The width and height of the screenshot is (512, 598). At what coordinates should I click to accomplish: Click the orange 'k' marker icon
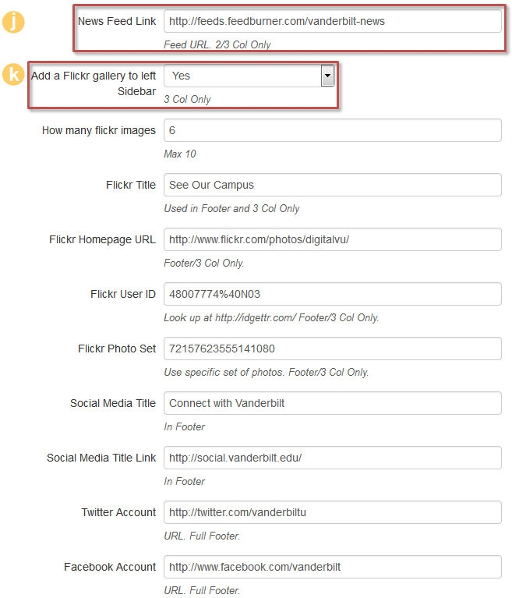[13, 77]
